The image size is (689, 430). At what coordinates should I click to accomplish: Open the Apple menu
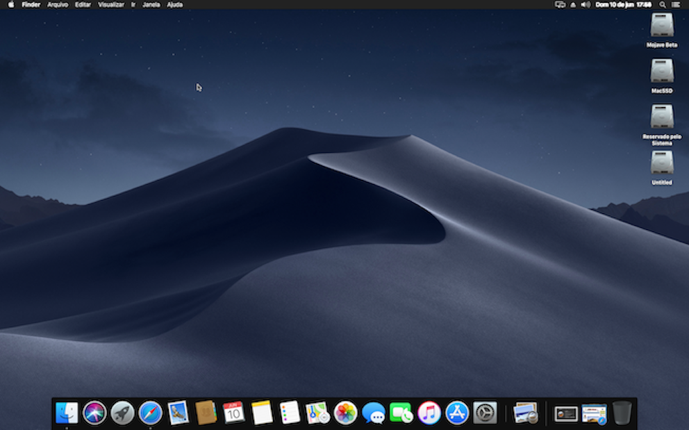point(11,4)
